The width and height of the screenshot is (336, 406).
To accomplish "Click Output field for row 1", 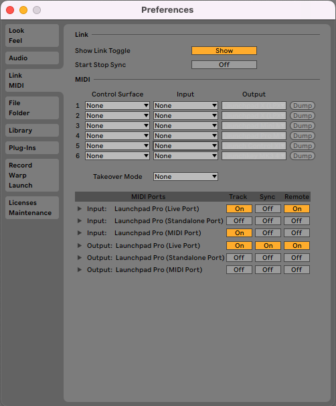I will coord(254,106).
